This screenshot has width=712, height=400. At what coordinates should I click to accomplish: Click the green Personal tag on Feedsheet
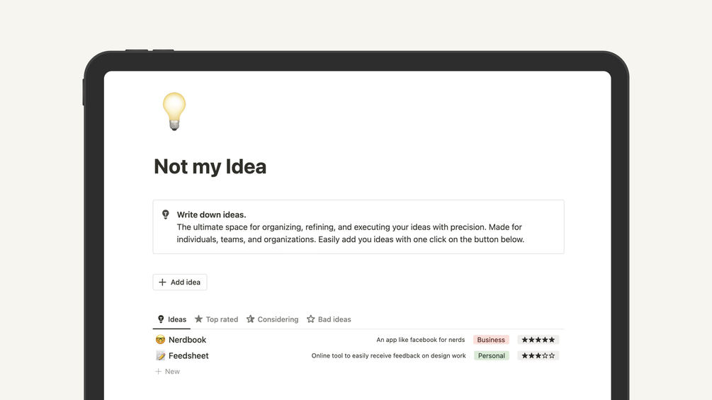pos(491,356)
